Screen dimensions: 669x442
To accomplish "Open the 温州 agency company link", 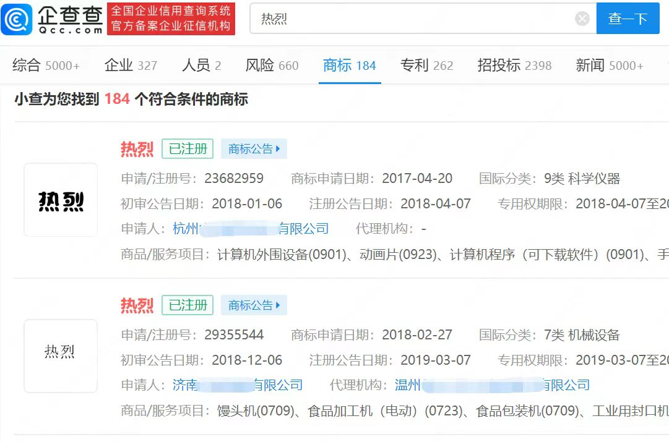I will [x=492, y=385].
